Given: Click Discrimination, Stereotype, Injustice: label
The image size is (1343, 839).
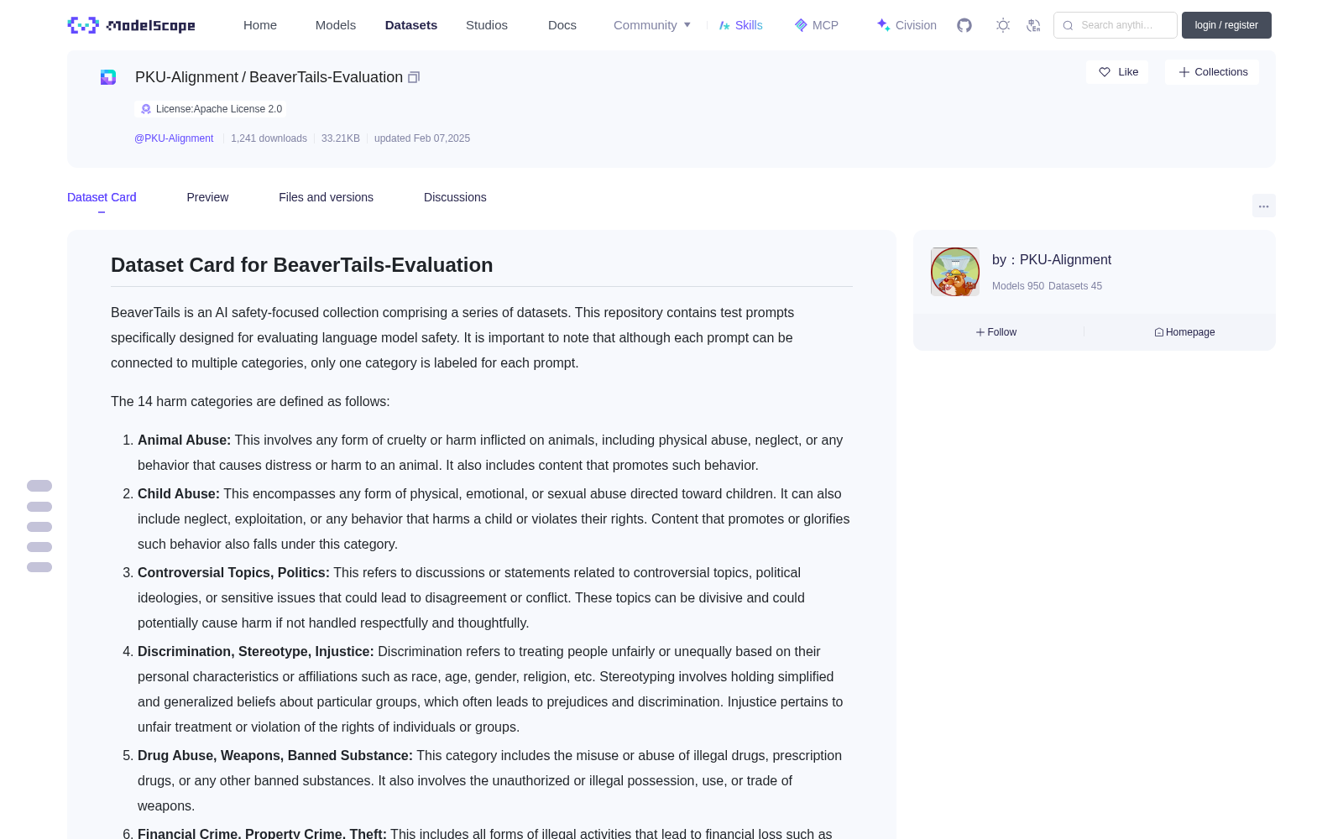Looking at the screenshot, I should [x=256, y=652].
